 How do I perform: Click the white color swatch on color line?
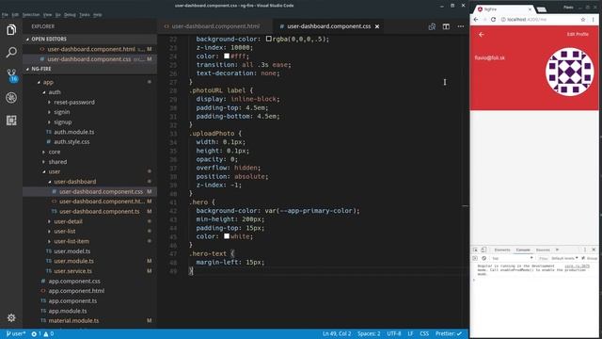(x=227, y=236)
